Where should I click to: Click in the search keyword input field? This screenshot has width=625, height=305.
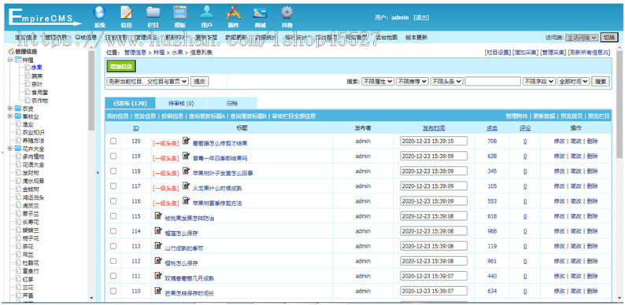[x=493, y=81]
